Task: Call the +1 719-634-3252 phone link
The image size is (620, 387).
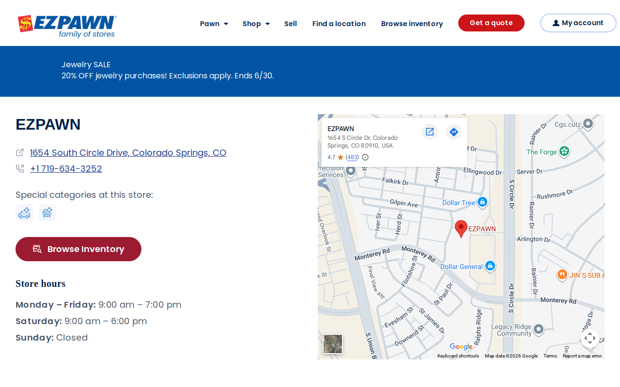Action: coord(66,169)
